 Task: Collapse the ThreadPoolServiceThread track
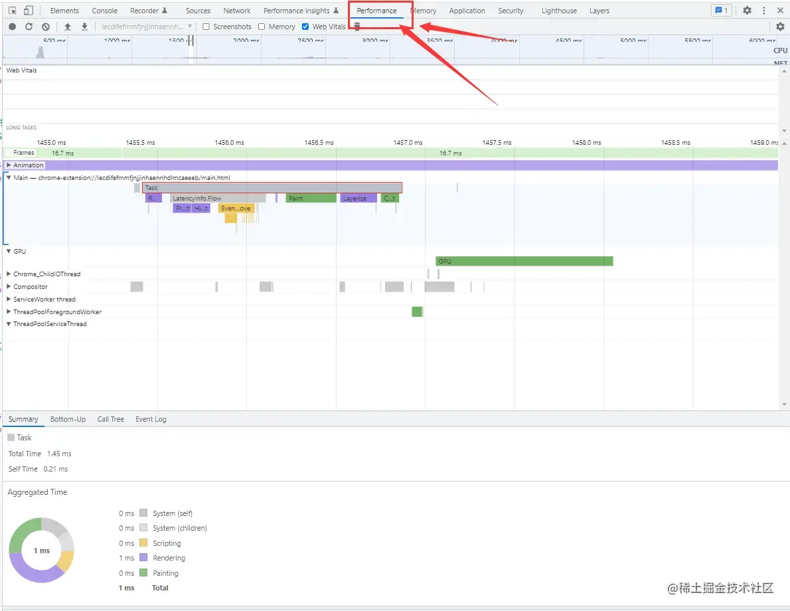pos(9,324)
